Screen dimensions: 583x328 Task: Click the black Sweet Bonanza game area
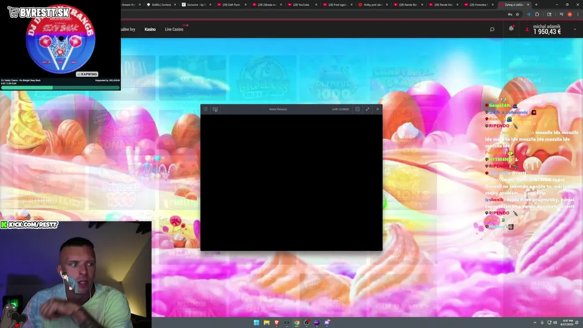(x=291, y=182)
